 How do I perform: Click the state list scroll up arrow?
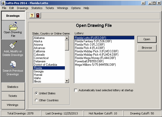click(x=67, y=38)
